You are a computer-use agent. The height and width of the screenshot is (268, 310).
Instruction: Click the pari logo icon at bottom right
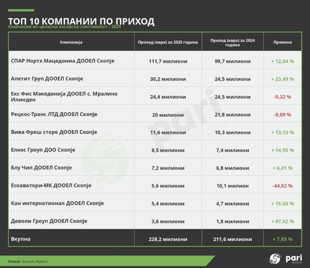tap(275, 259)
